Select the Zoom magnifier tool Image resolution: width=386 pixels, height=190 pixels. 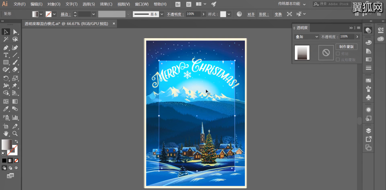(x=15, y=133)
